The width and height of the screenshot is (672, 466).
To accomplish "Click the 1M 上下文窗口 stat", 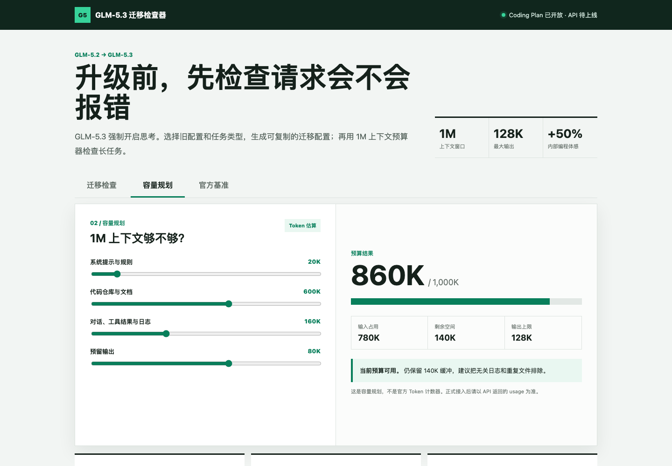I will point(462,138).
